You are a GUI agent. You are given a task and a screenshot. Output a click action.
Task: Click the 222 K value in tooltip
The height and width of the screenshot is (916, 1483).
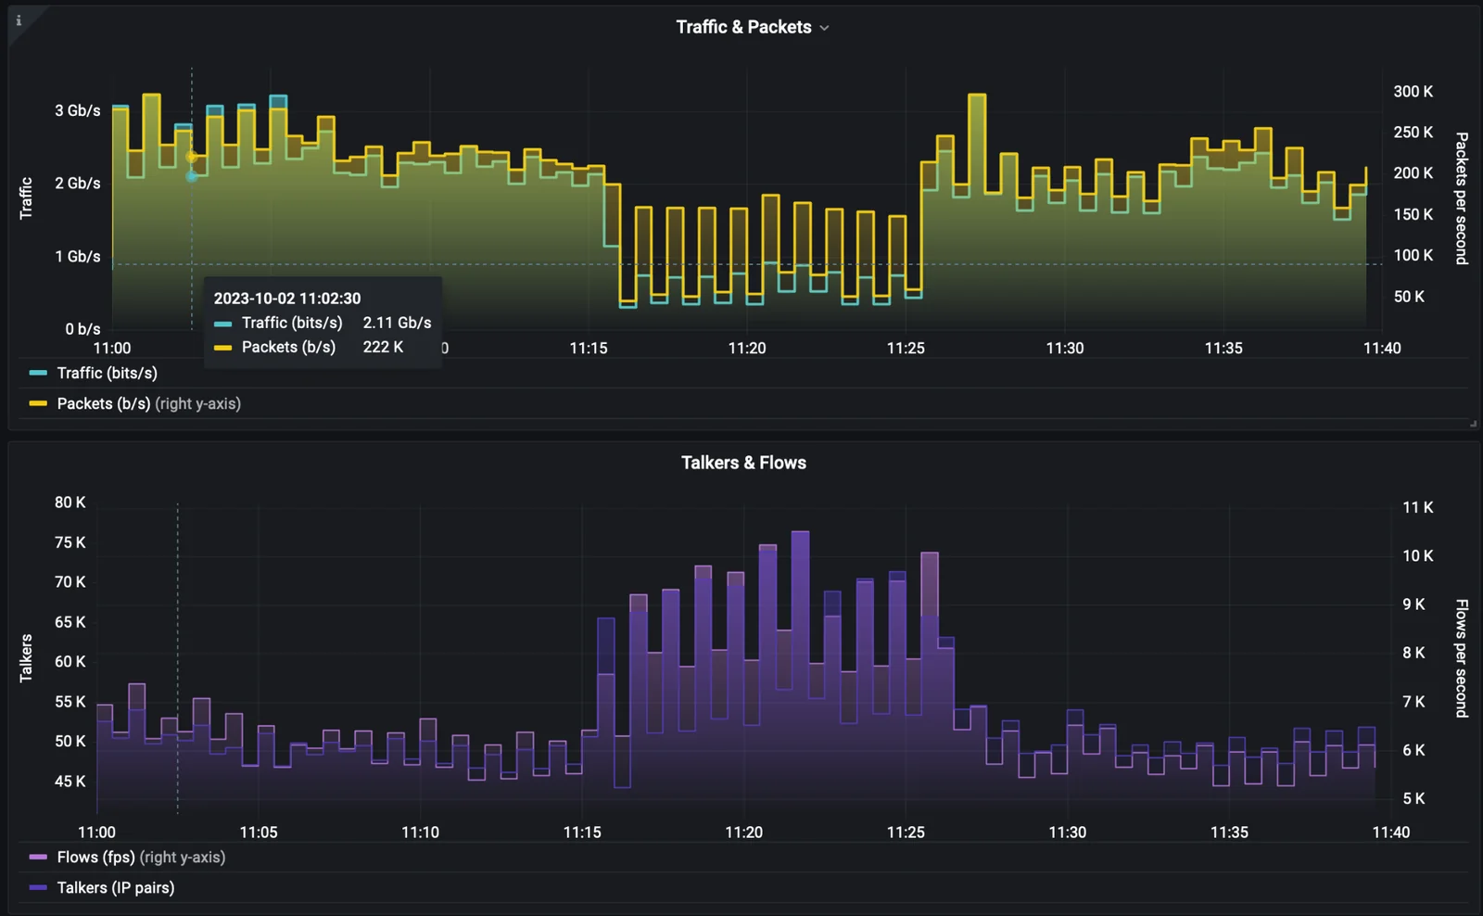click(383, 347)
